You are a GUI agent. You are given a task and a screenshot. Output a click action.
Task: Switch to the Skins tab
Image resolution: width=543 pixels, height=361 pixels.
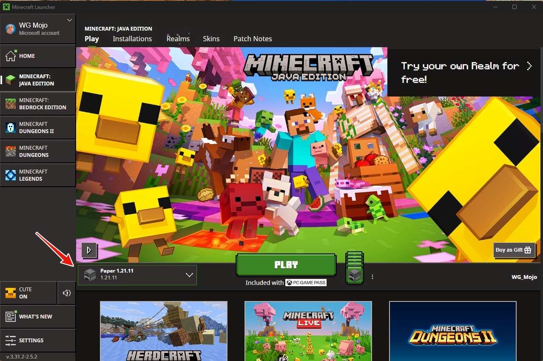point(211,39)
